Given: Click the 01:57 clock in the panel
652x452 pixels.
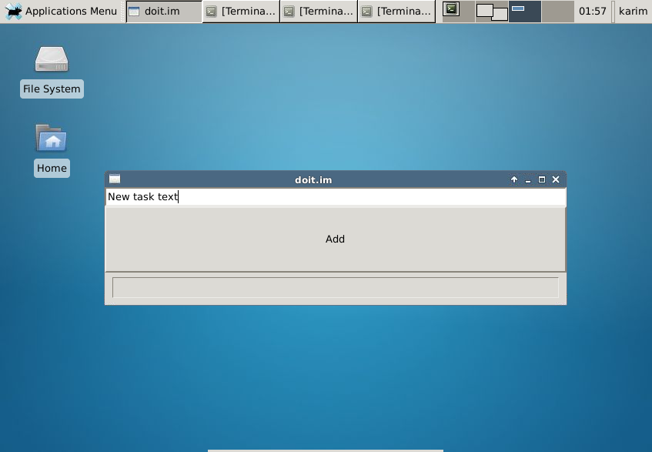Looking at the screenshot, I should coord(592,12).
